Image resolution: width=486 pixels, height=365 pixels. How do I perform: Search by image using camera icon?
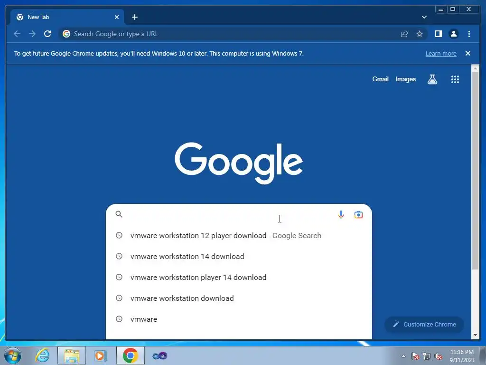[x=358, y=214]
